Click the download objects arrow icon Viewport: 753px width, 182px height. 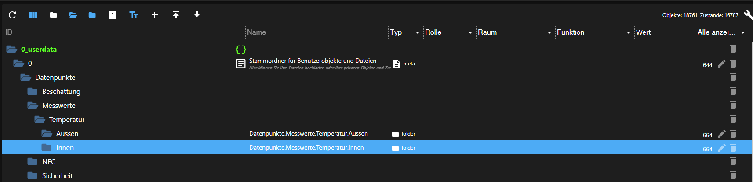point(197,15)
